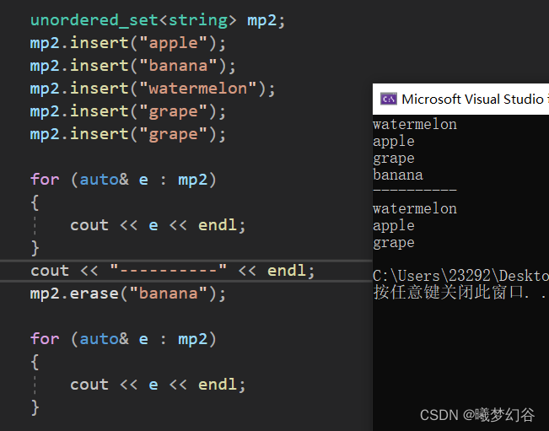This screenshot has width=549, height=431.
Task: Click the banana line in console output
Action: point(398,175)
